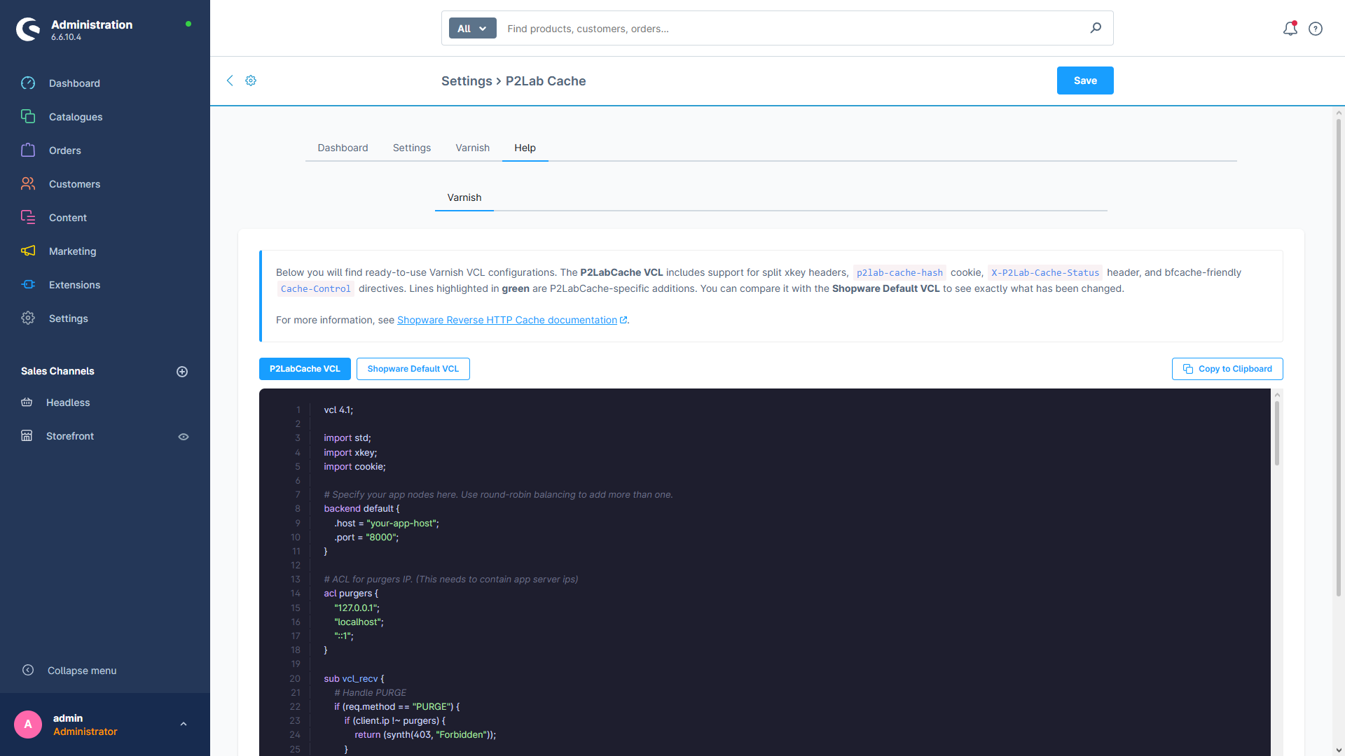Click the 'acl purgers {' code line
The image size is (1345, 756).
[351, 594]
